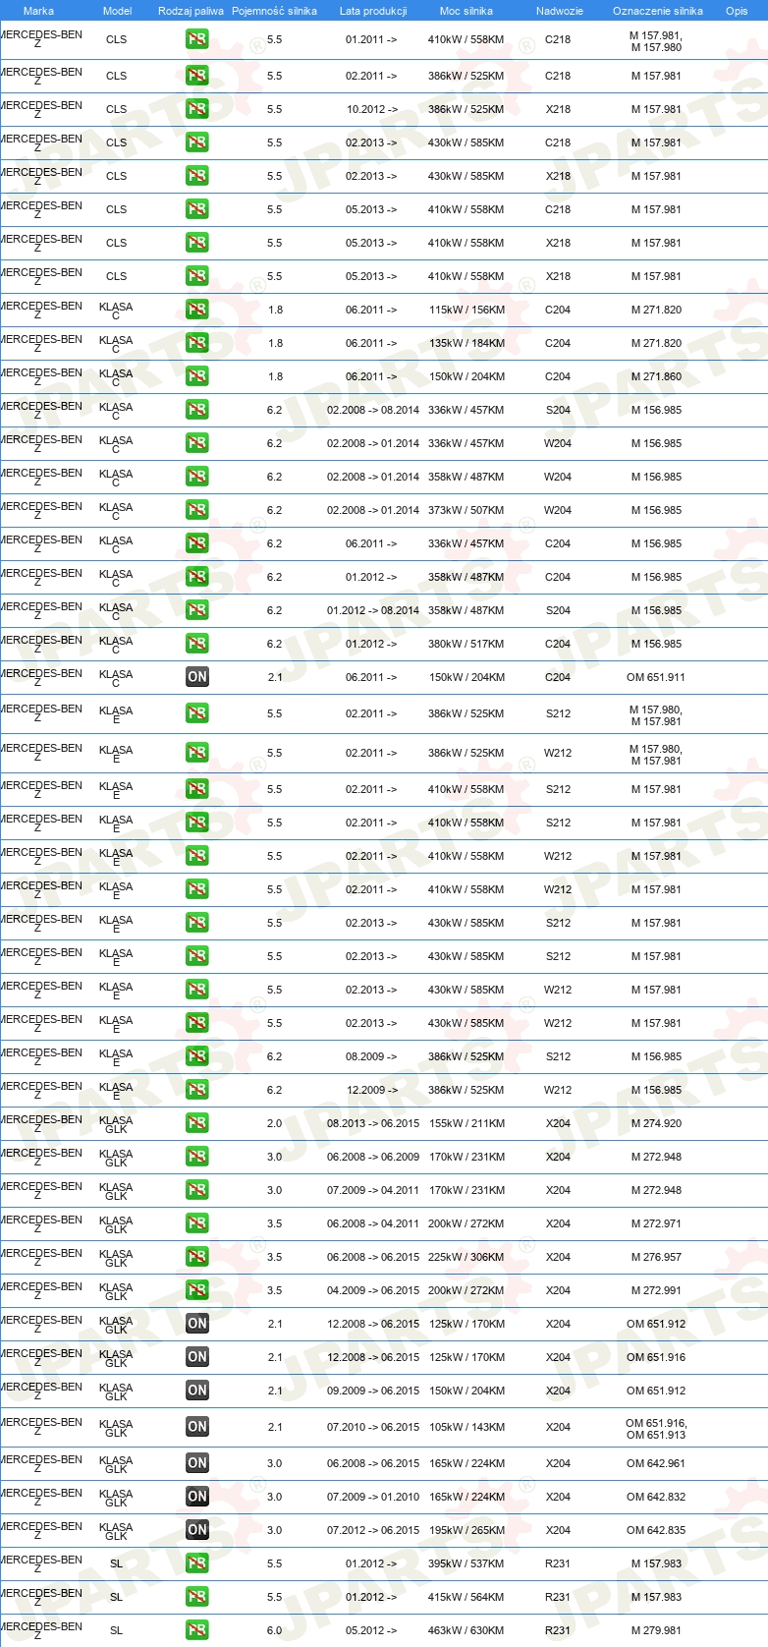Click the power value "135kW / 184KM"
The image size is (768, 1647).
466,343
